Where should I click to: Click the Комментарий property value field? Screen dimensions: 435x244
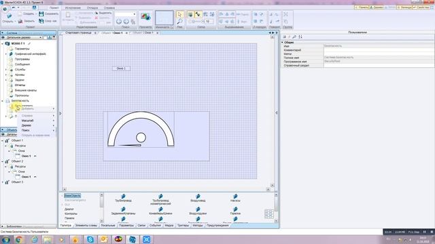point(379,50)
